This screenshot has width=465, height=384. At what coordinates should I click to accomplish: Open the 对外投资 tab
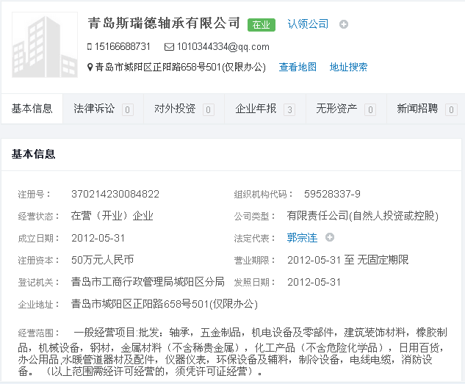pos(175,109)
